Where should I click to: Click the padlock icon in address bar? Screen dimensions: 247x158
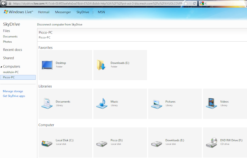pos(10,3)
